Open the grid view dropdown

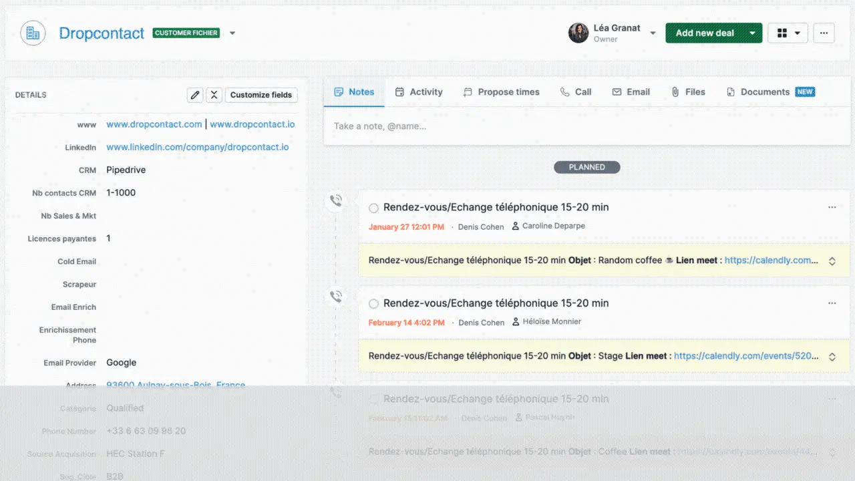pyautogui.click(x=788, y=33)
